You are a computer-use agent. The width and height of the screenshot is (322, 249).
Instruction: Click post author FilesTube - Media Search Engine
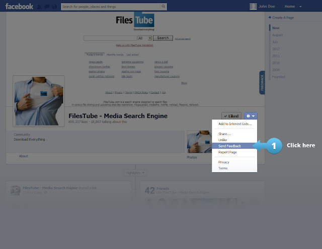(50, 188)
